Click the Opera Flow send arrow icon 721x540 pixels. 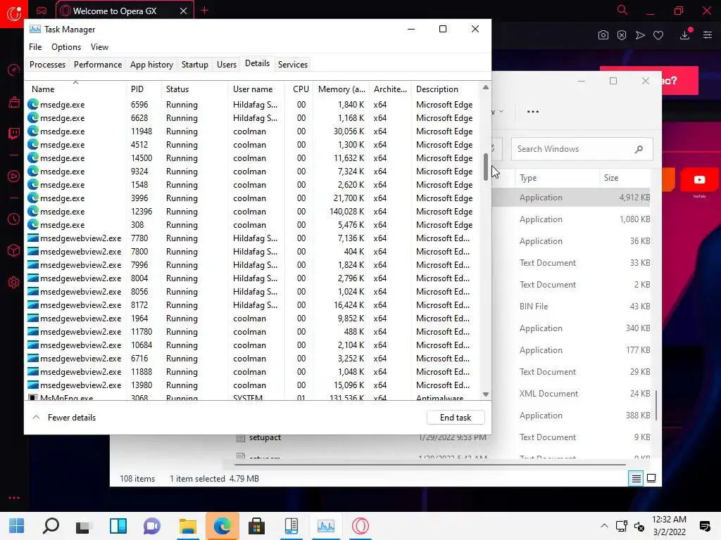[x=640, y=35]
